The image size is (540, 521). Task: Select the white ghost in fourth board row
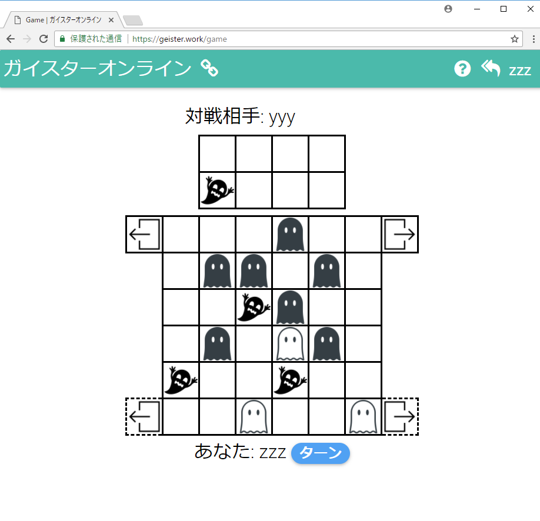click(x=291, y=343)
